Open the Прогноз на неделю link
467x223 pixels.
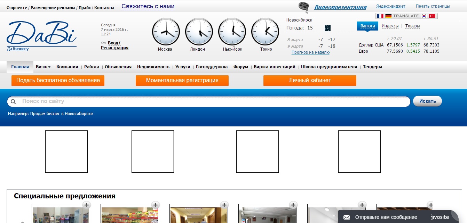coord(310,52)
